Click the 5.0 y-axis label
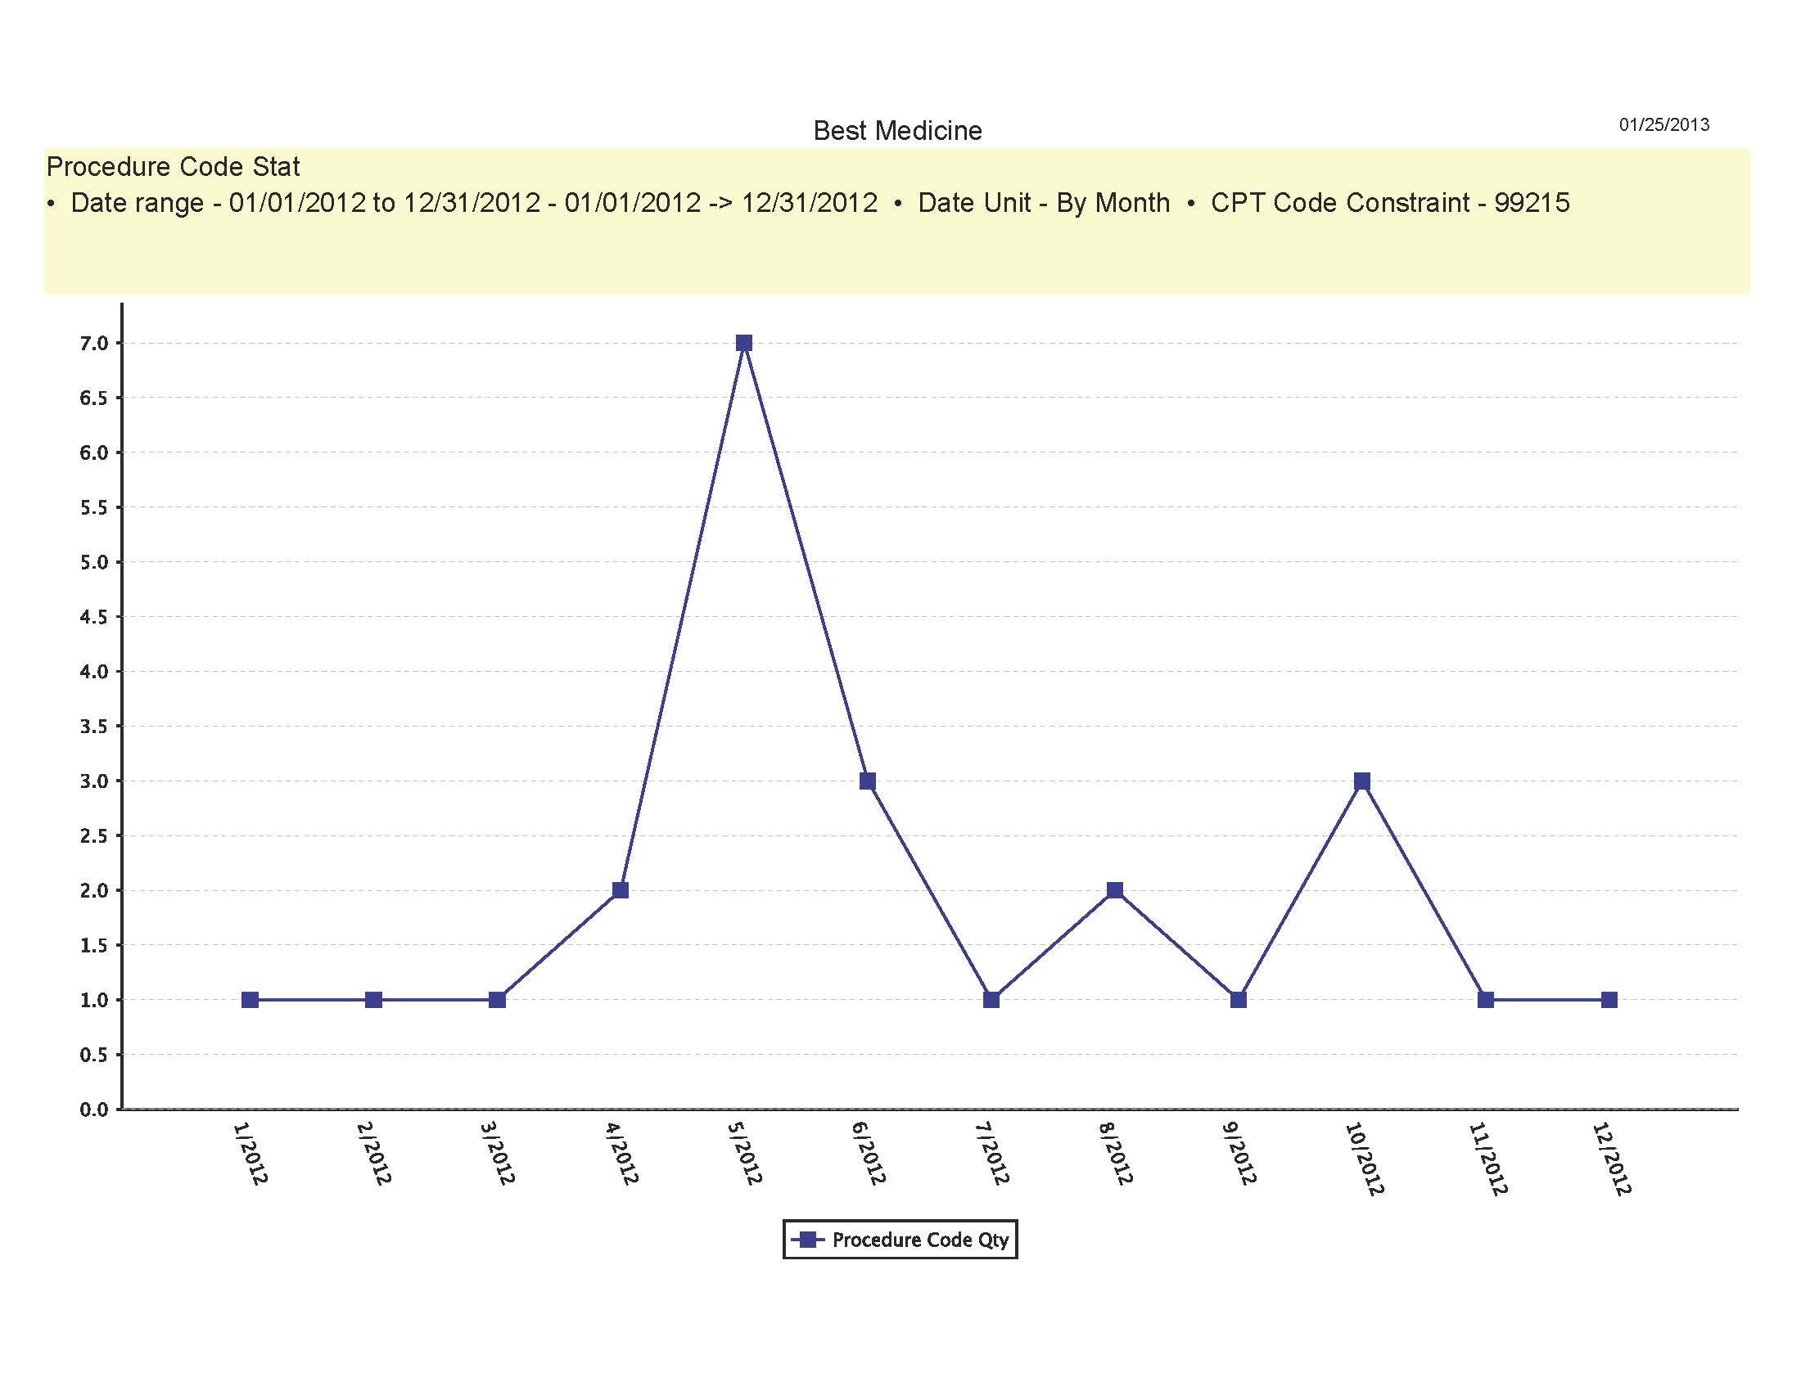This screenshot has height=1391, width=1801. coord(94,563)
